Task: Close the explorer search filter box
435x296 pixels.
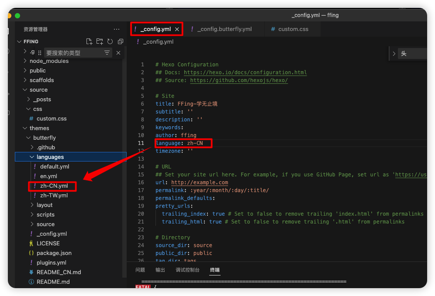Action: tap(118, 53)
